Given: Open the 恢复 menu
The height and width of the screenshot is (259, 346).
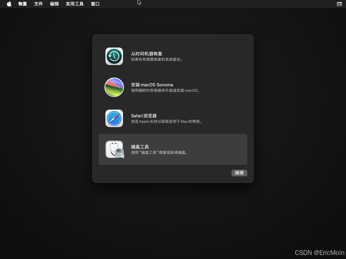Looking at the screenshot, I should [23, 4].
